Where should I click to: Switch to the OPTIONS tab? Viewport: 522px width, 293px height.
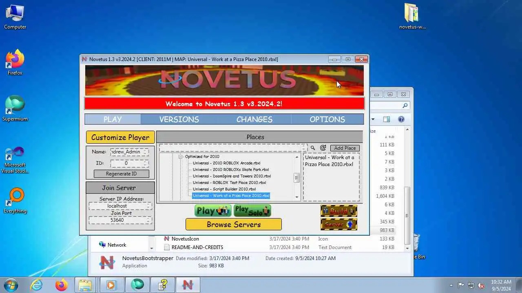point(327,119)
